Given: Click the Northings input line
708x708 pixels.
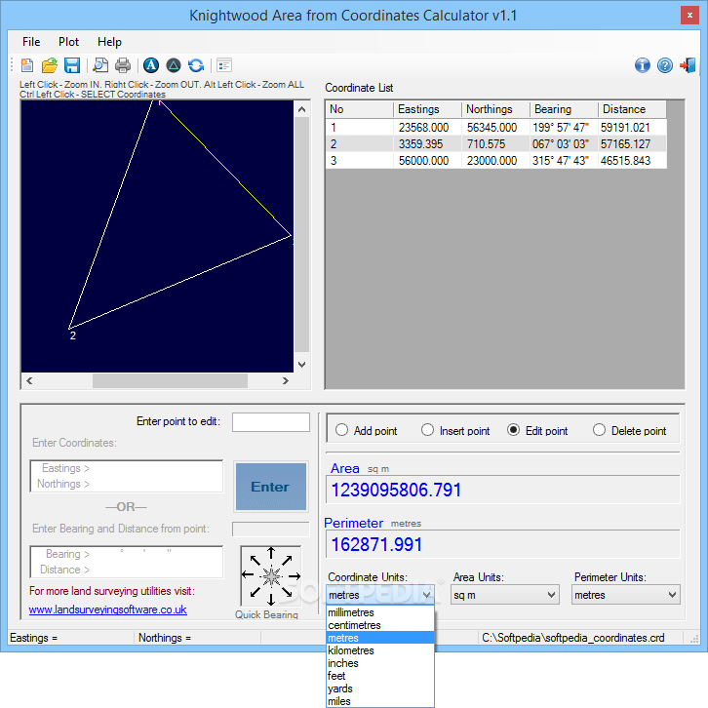Looking at the screenshot, I should coord(127,484).
